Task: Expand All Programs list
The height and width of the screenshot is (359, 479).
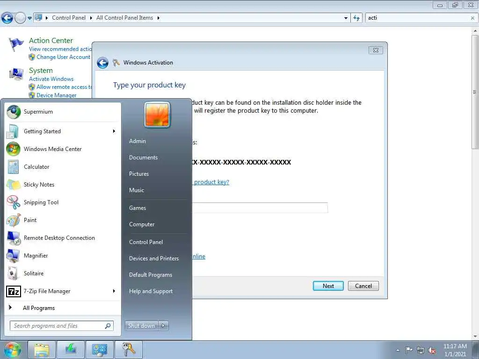Action: pyautogui.click(x=39, y=308)
